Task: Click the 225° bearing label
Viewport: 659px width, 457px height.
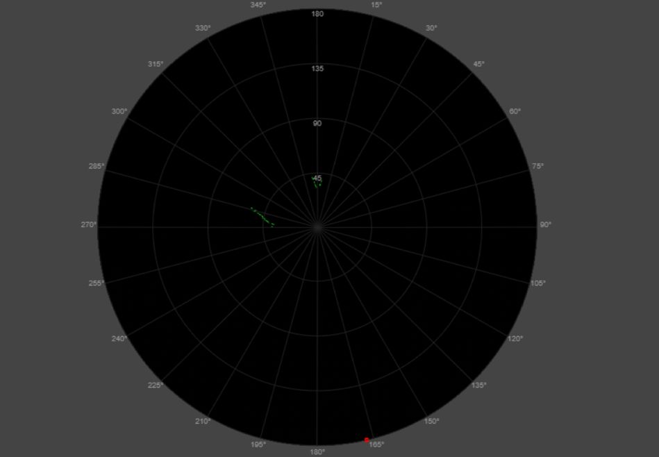Action: coord(156,385)
